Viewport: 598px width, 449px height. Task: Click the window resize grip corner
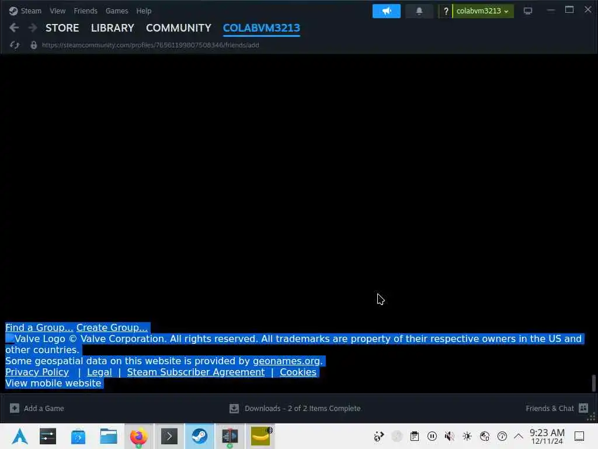(x=592, y=417)
